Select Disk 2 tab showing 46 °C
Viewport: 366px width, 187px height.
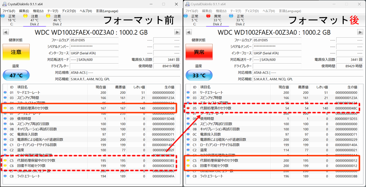point(57,20)
